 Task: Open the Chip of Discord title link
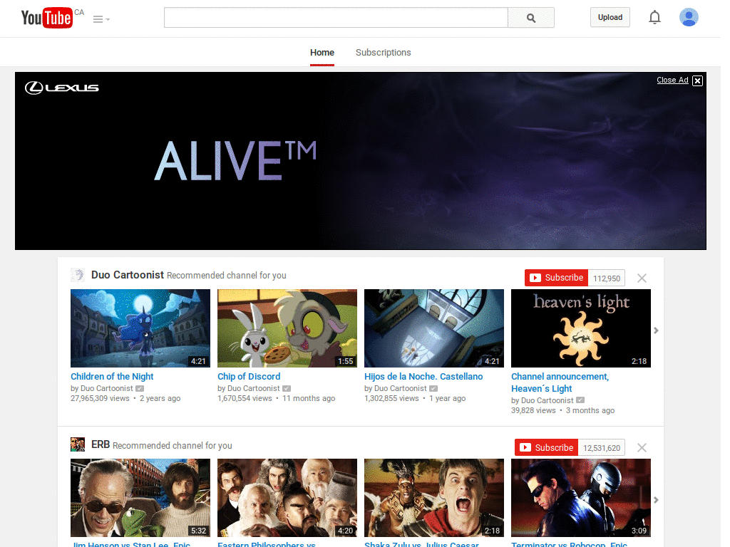coord(249,376)
